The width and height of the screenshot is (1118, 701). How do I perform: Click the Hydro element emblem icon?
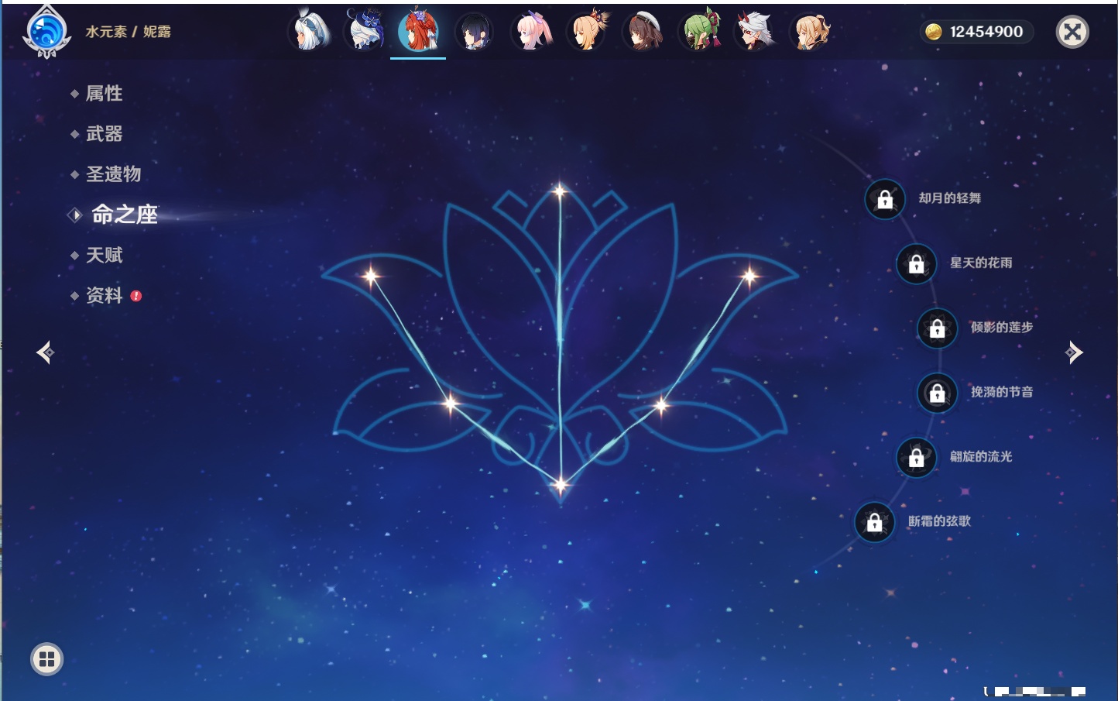47,32
